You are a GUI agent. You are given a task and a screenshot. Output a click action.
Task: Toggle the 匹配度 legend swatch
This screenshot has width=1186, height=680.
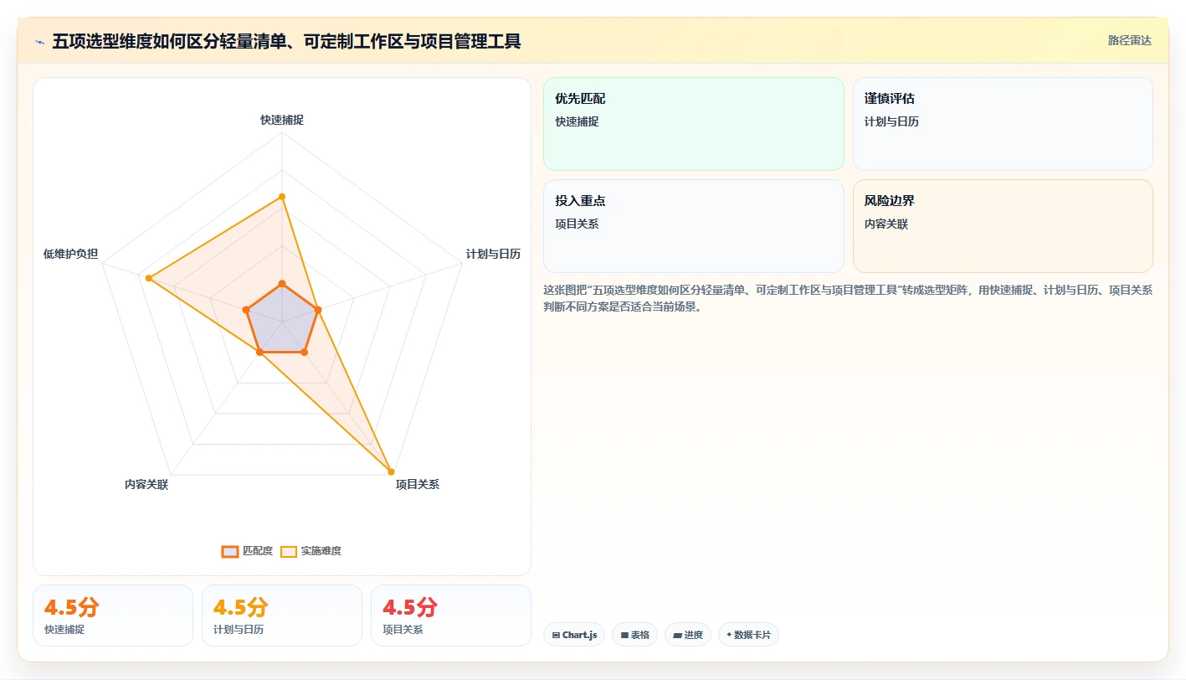pyautogui.click(x=229, y=551)
